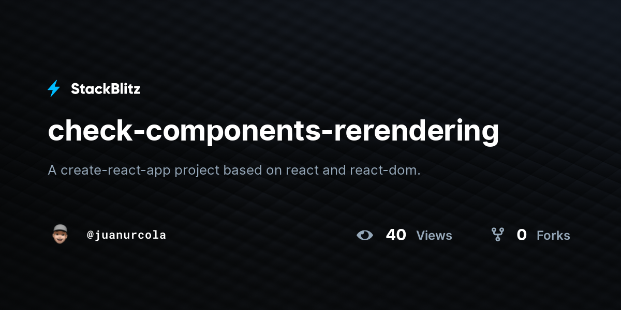Select the StackBlitz wordmark text
Image resolution: width=621 pixels, height=310 pixels.
[x=106, y=89]
